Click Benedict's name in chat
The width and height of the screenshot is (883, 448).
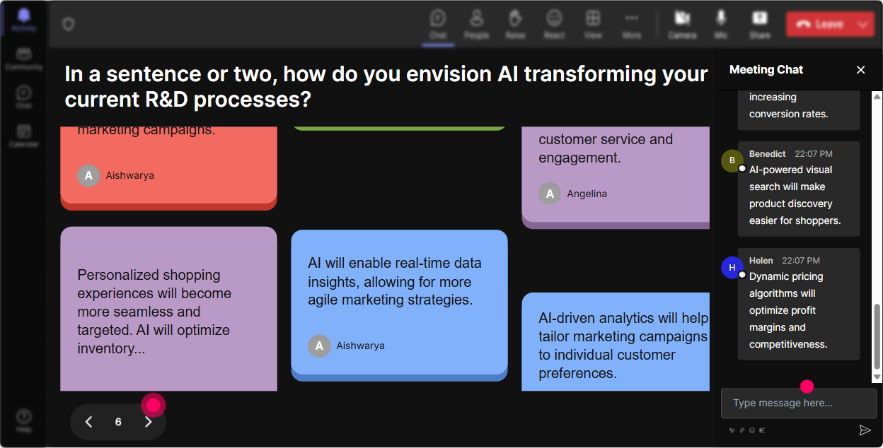768,153
